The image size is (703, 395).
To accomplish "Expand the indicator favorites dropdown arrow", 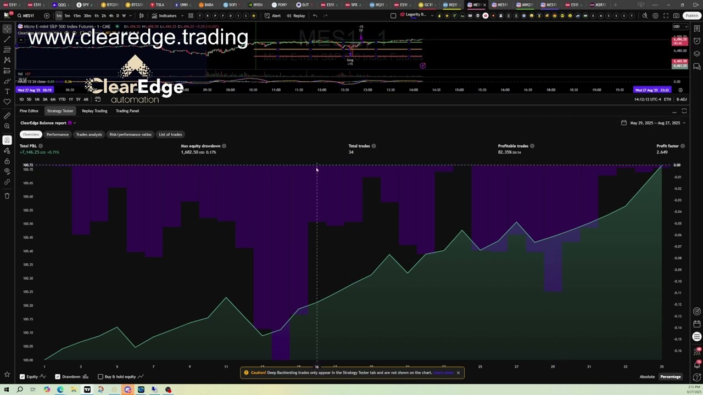I will tap(182, 15).
